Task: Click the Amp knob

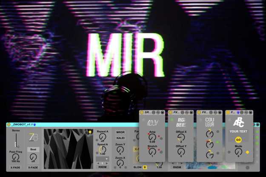Action: pos(152,137)
